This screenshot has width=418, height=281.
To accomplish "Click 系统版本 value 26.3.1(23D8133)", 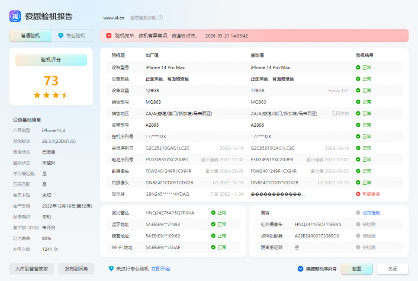I will pos(59,141).
